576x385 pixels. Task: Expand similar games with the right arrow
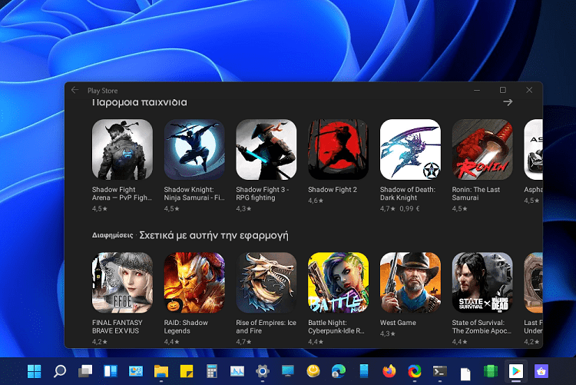pos(508,101)
